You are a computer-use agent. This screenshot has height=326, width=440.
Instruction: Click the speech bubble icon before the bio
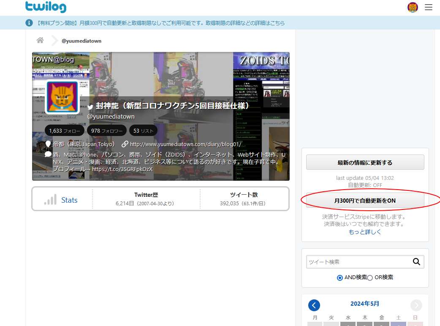click(x=48, y=155)
